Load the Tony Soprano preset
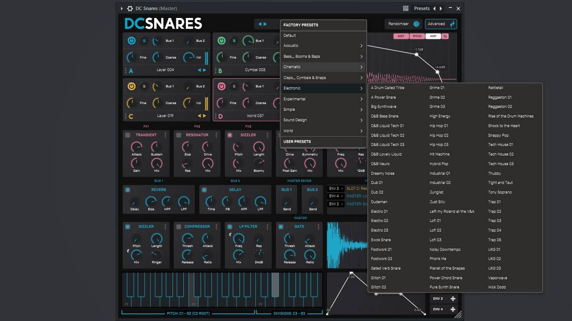 pos(500,192)
